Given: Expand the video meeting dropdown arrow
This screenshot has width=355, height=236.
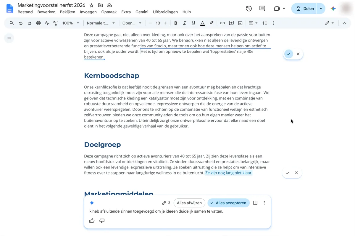Looking at the screenshot, I should click(x=284, y=9).
